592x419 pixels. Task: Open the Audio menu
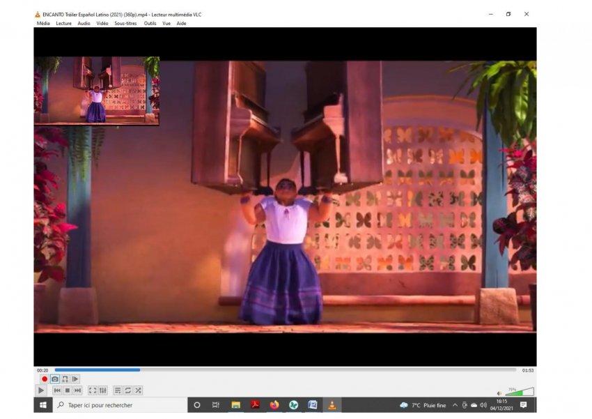click(x=84, y=24)
